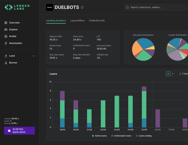Image resolution: width=188 pixels, height=145 pixels.
Task: Open the 7 Days range dropdown
Action: (183, 74)
